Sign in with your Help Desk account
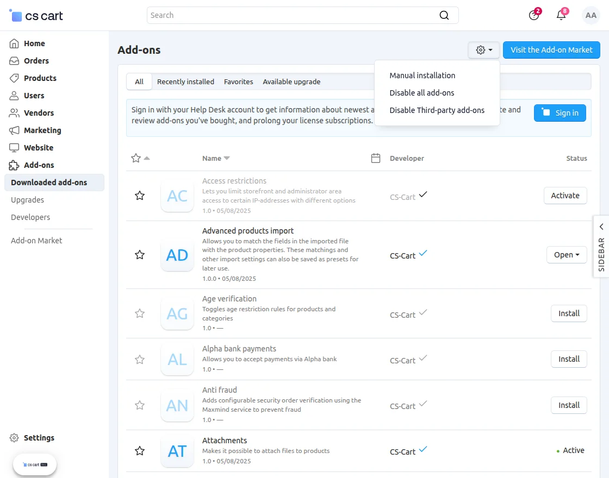The image size is (609, 478). (x=560, y=113)
